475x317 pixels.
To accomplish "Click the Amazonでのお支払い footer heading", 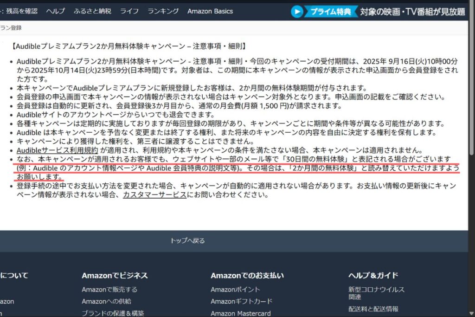I will coord(247,276).
